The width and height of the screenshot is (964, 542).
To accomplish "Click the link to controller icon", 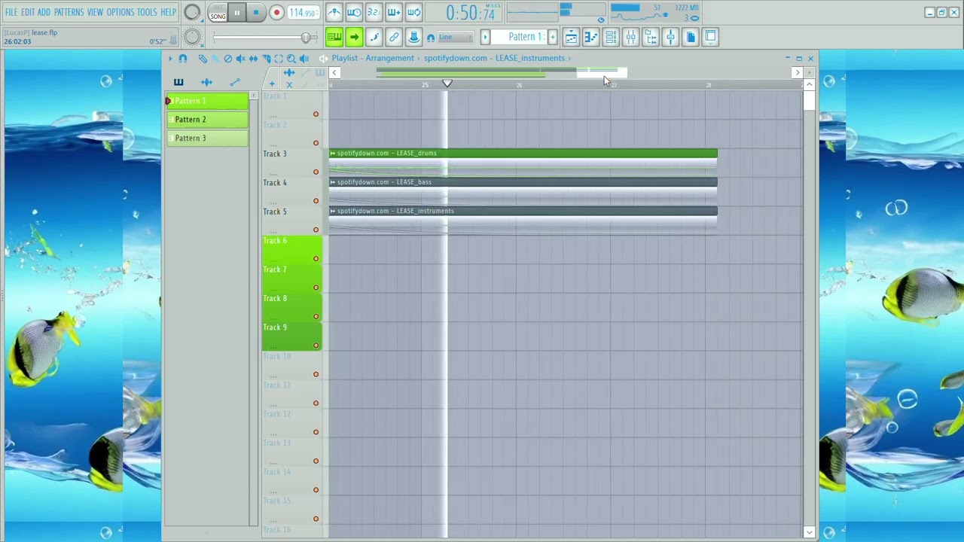I will 394,37.
